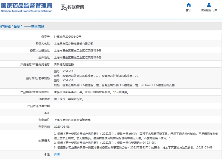Click the 数据查询 heading
Image resolution: width=222 pixels, height=159 pixels.
[76, 7]
